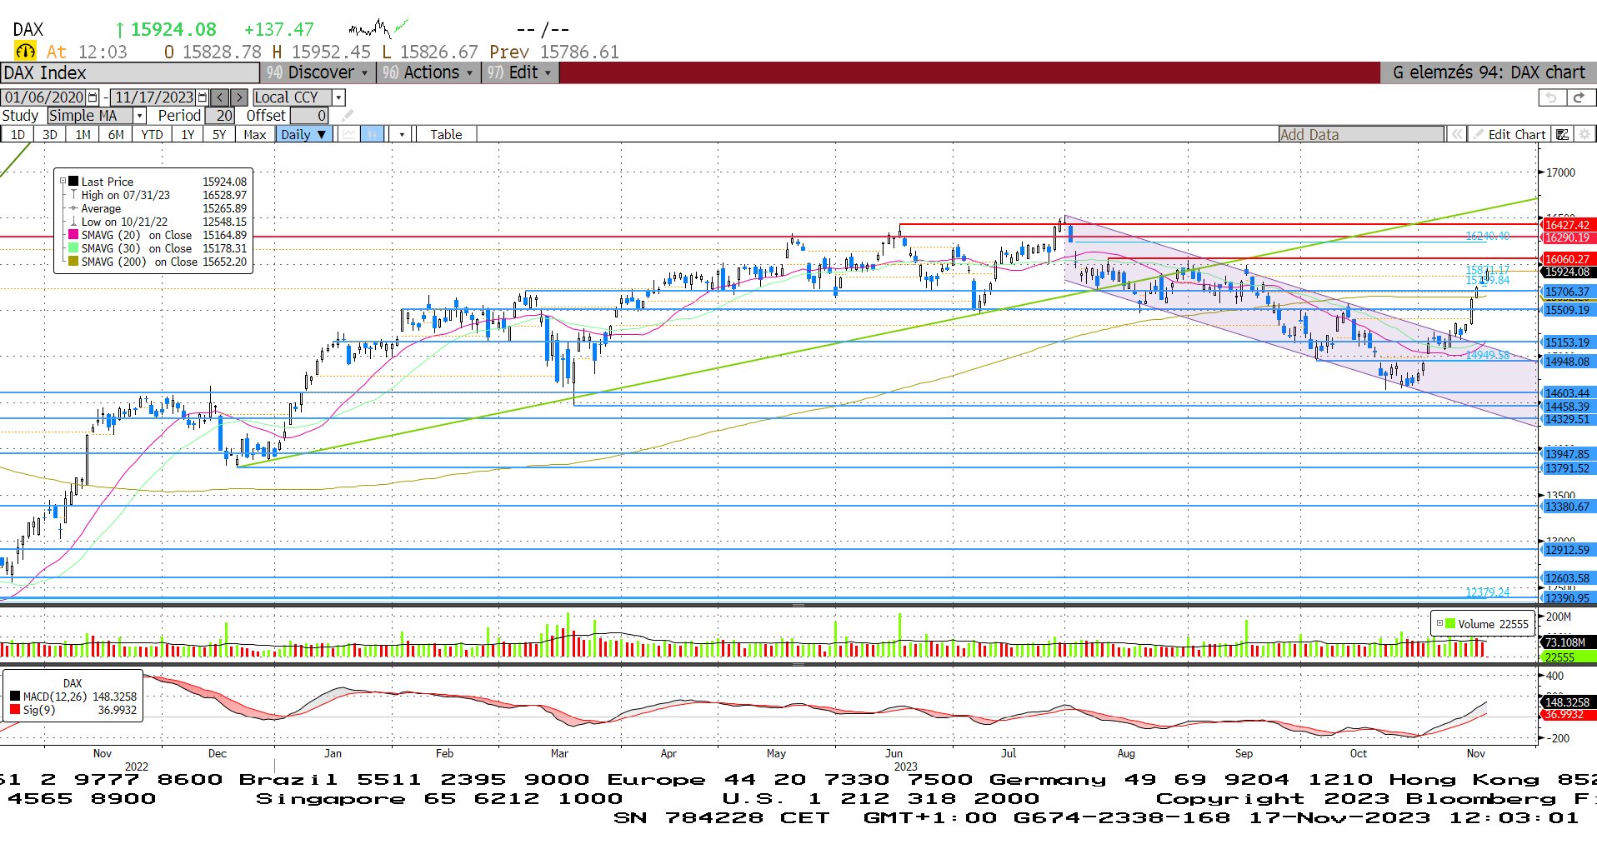Click the 16427.42 red price label

point(1568,225)
